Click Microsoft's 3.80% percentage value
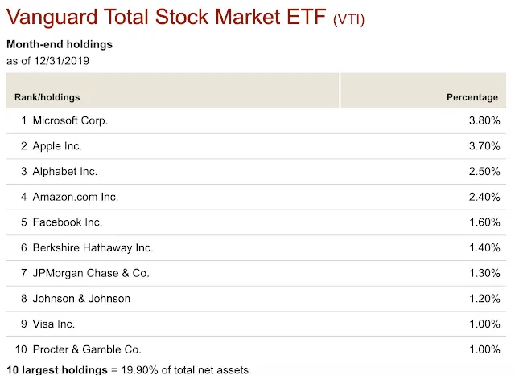515x375 pixels. [486, 120]
